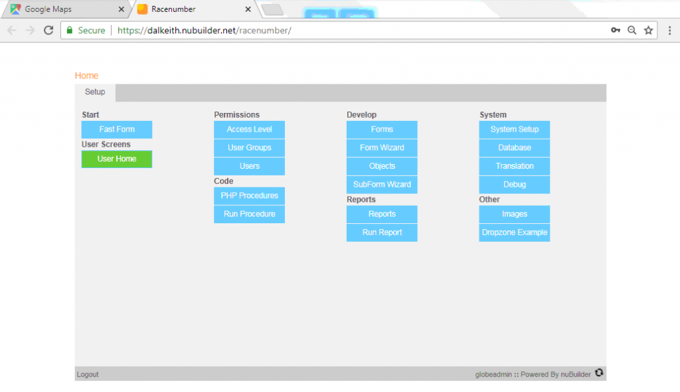680x392 pixels.
Task: Click the browser back arrow
Action: click(12, 31)
